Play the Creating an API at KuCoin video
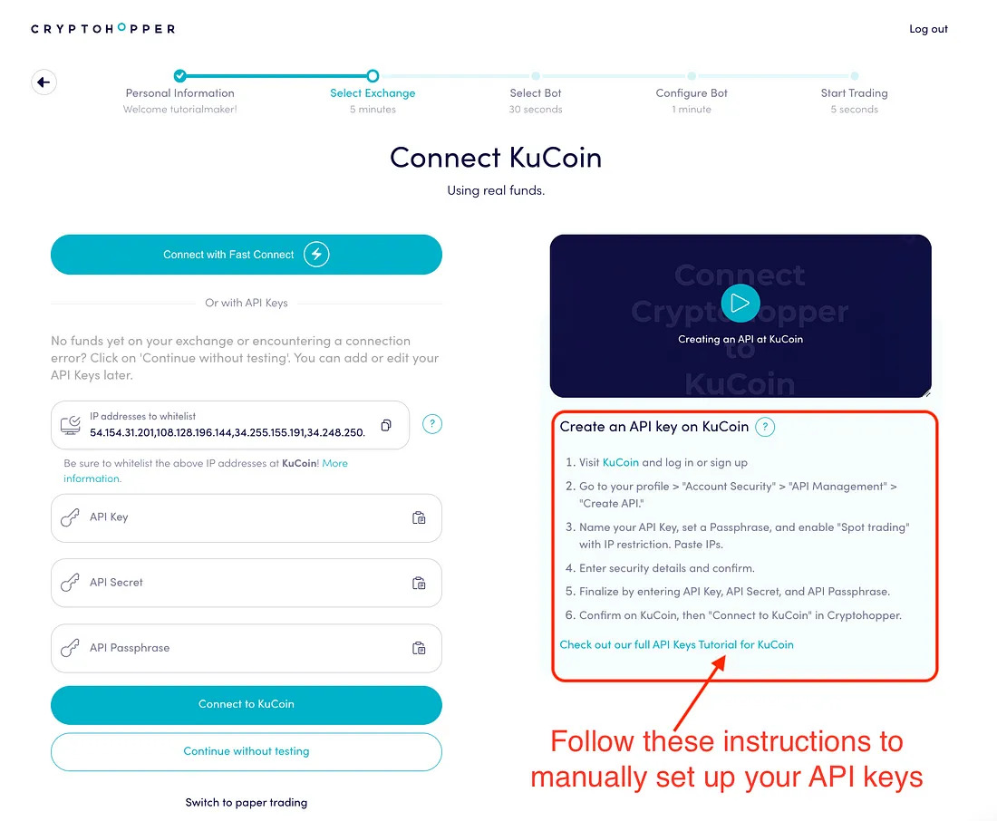The width and height of the screenshot is (997, 821). [x=740, y=304]
